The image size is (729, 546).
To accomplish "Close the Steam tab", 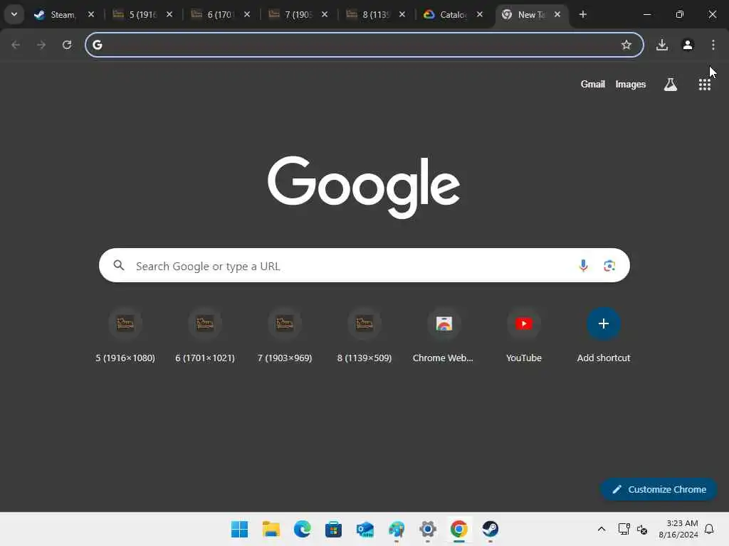I will [91, 14].
